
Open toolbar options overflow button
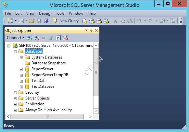pos(181,21)
